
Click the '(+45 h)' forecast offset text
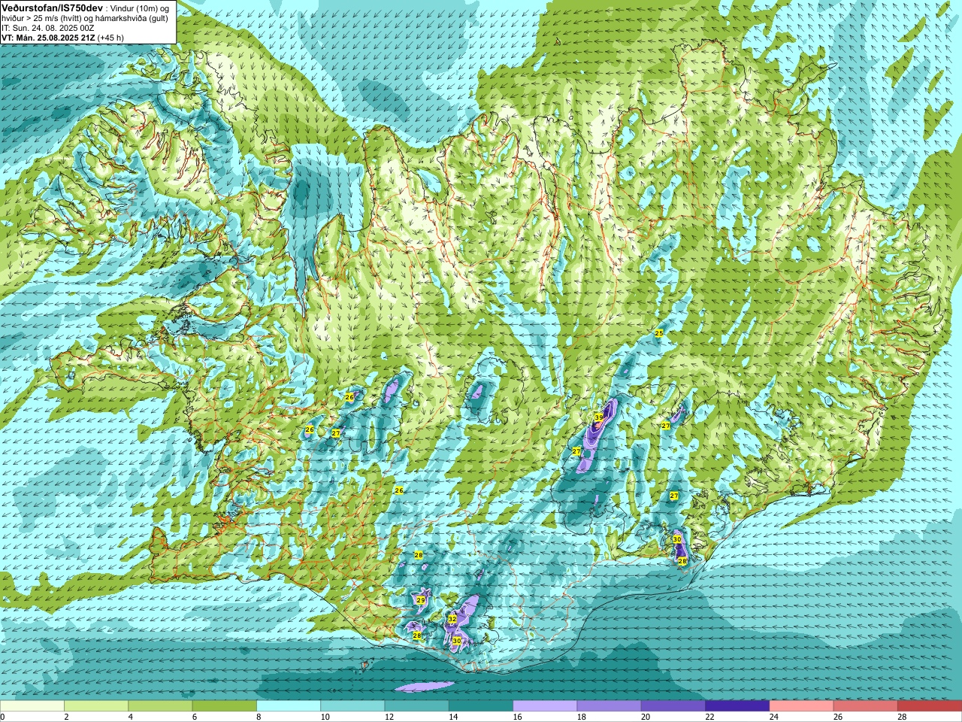tap(110, 38)
